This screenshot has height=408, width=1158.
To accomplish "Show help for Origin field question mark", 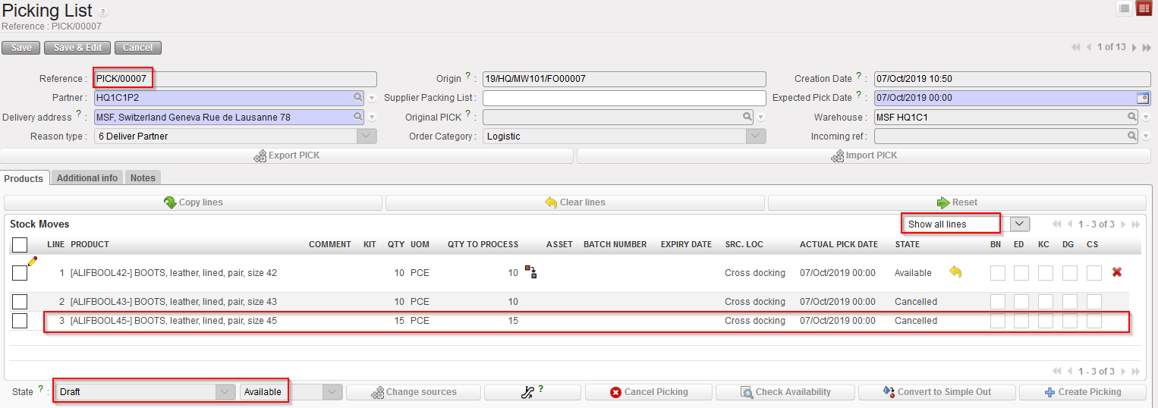I will point(468,77).
